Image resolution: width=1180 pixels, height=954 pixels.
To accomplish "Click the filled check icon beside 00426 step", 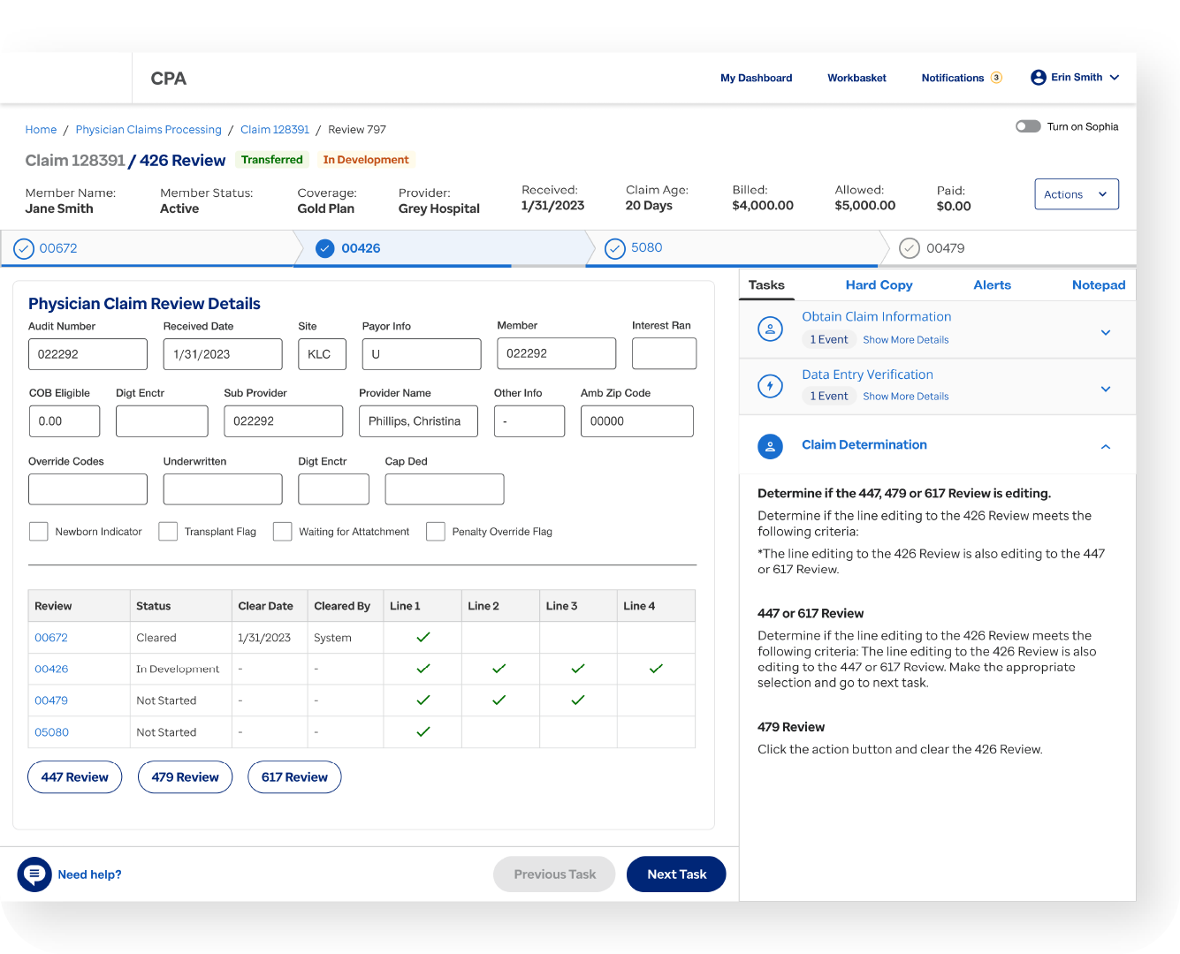I will [x=325, y=248].
